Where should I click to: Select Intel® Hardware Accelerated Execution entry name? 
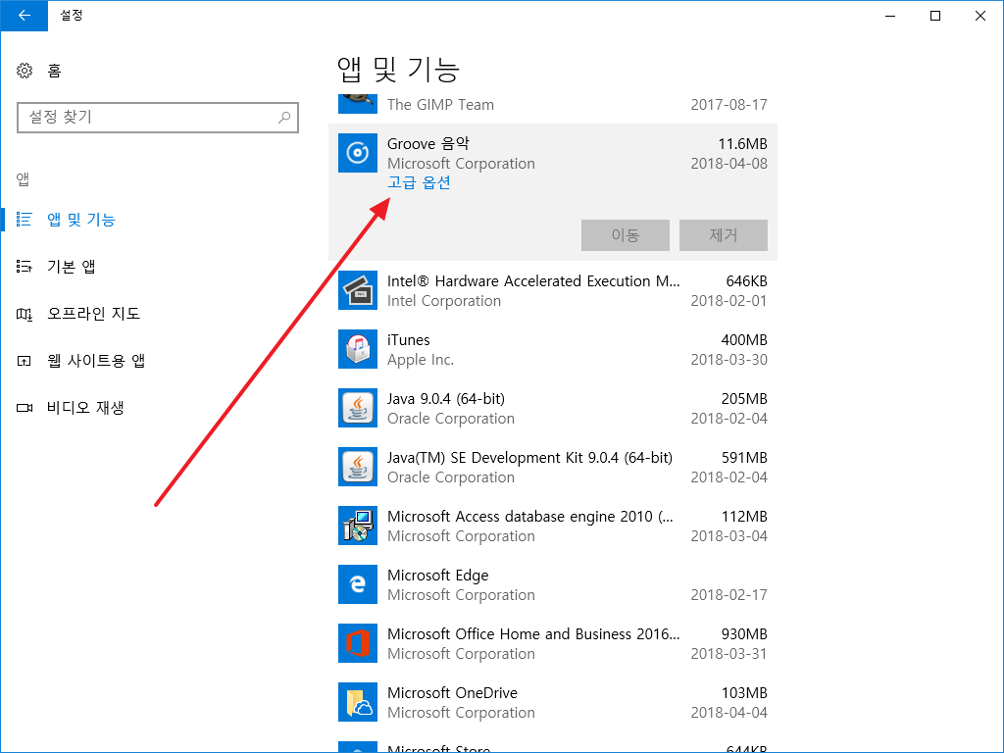coord(533,281)
